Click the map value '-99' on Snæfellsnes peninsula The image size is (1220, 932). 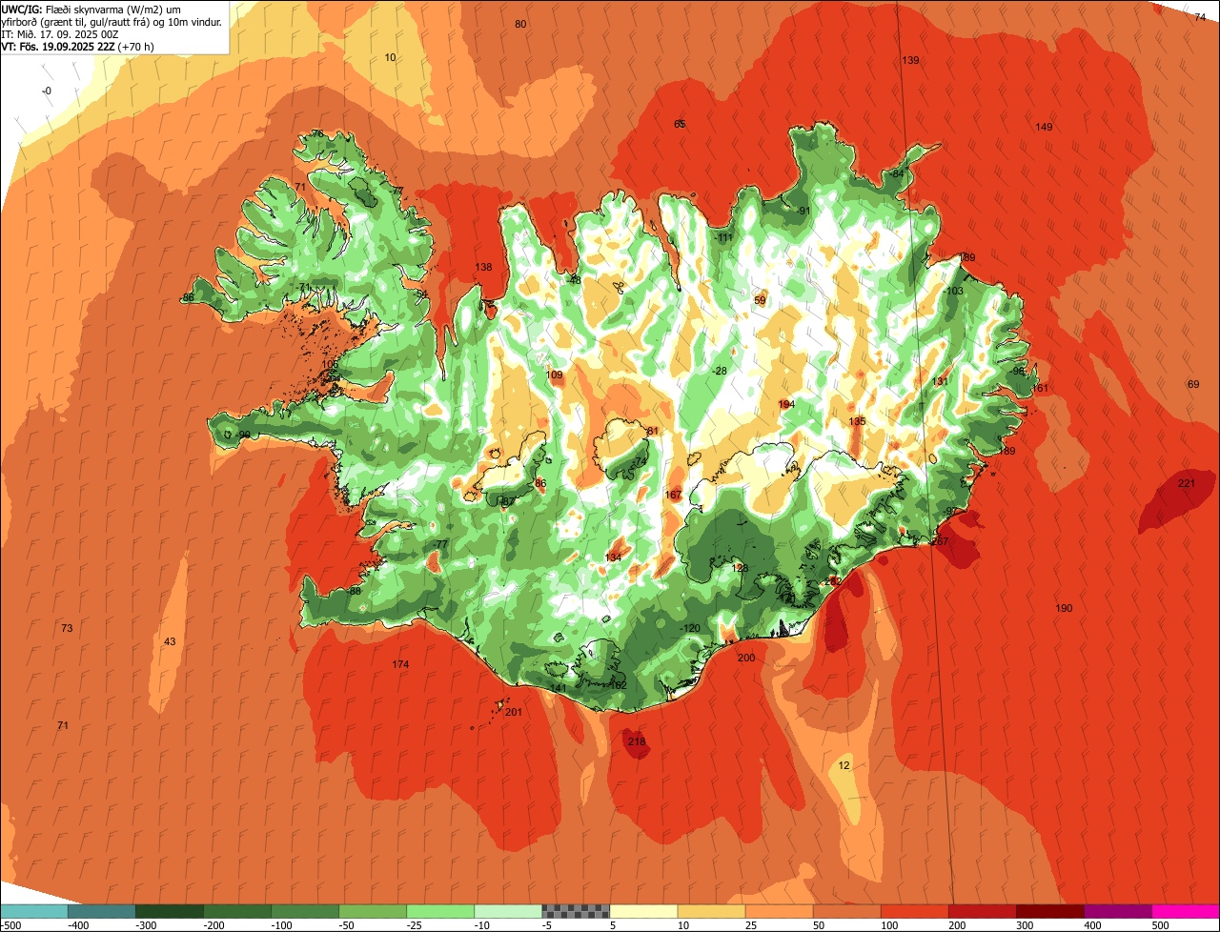tap(243, 435)
